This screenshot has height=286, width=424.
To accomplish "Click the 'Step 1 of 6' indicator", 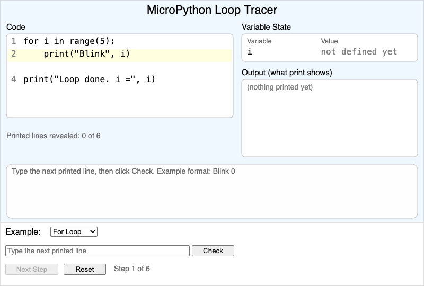I will point(131,269).
